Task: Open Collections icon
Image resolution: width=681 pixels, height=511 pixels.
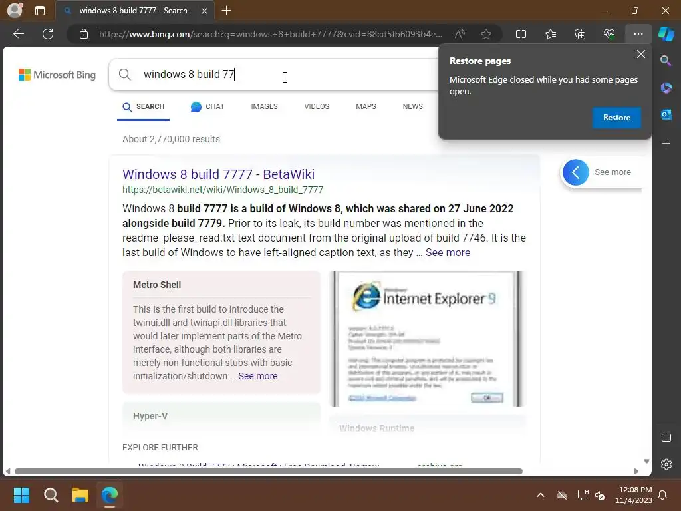Action: click(x=580, y=34)
